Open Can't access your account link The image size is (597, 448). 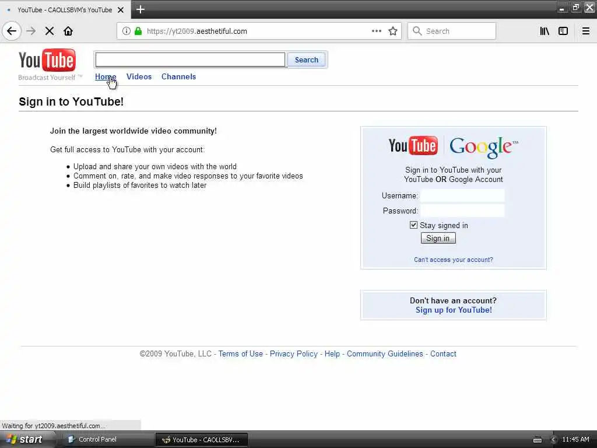point(454,260)
